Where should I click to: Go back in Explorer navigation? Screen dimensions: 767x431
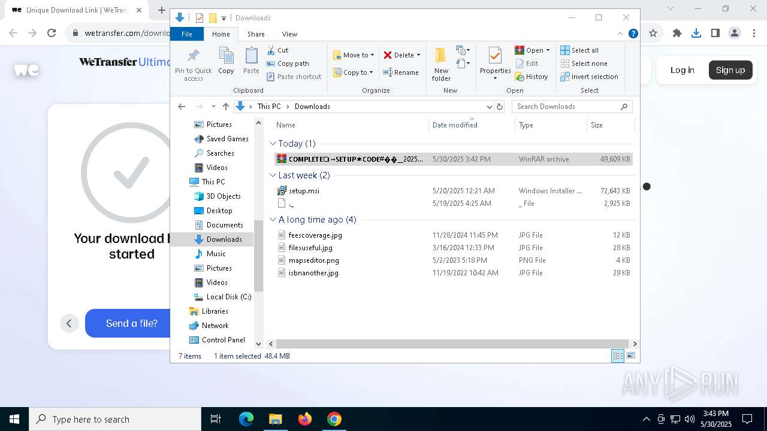coord(182,107)
